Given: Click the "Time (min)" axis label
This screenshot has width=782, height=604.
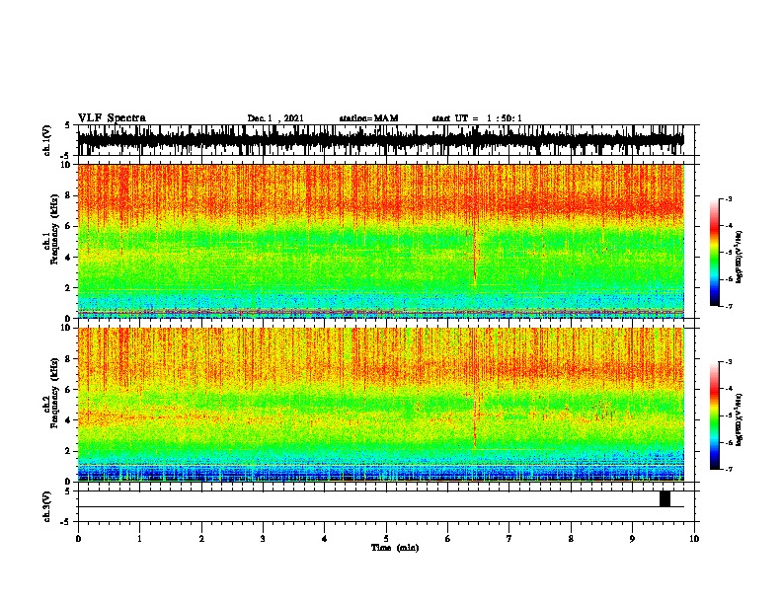Looking at the screenshot, I should coord(395,548).
